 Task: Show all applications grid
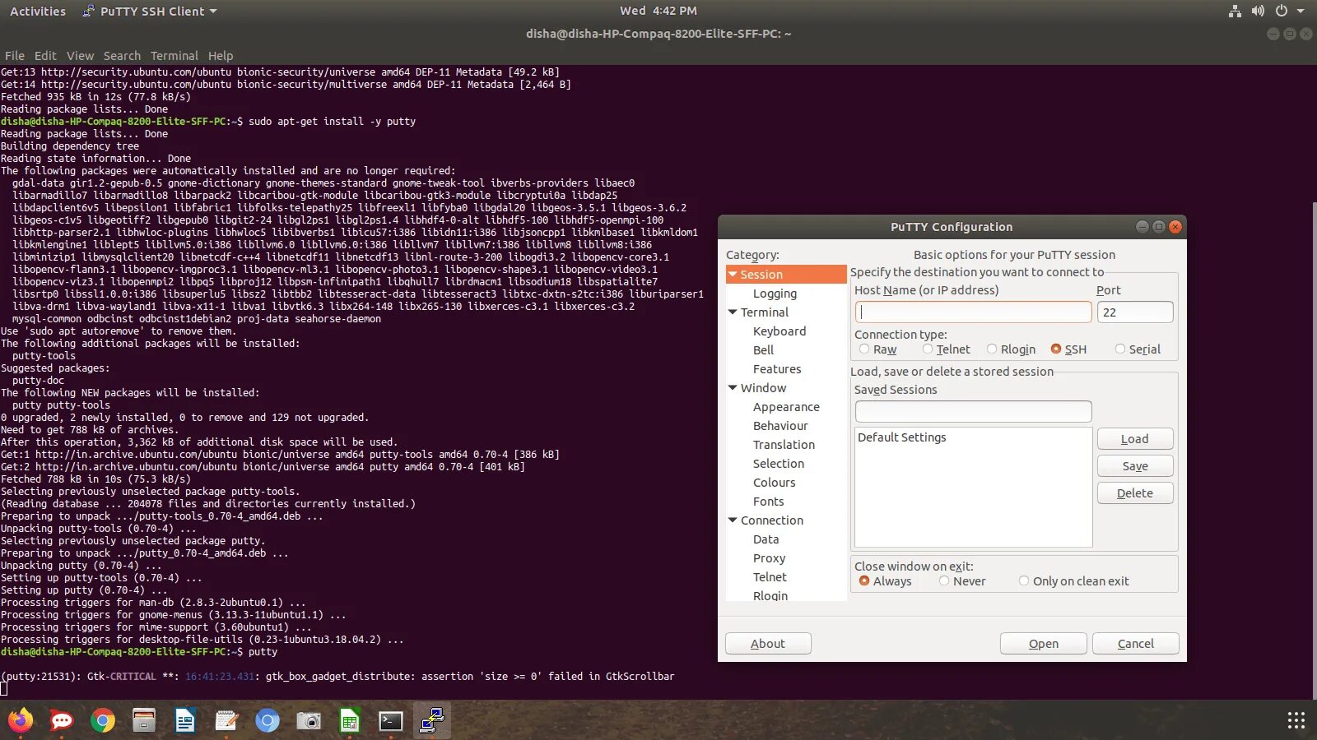[x=1296, y=721]
